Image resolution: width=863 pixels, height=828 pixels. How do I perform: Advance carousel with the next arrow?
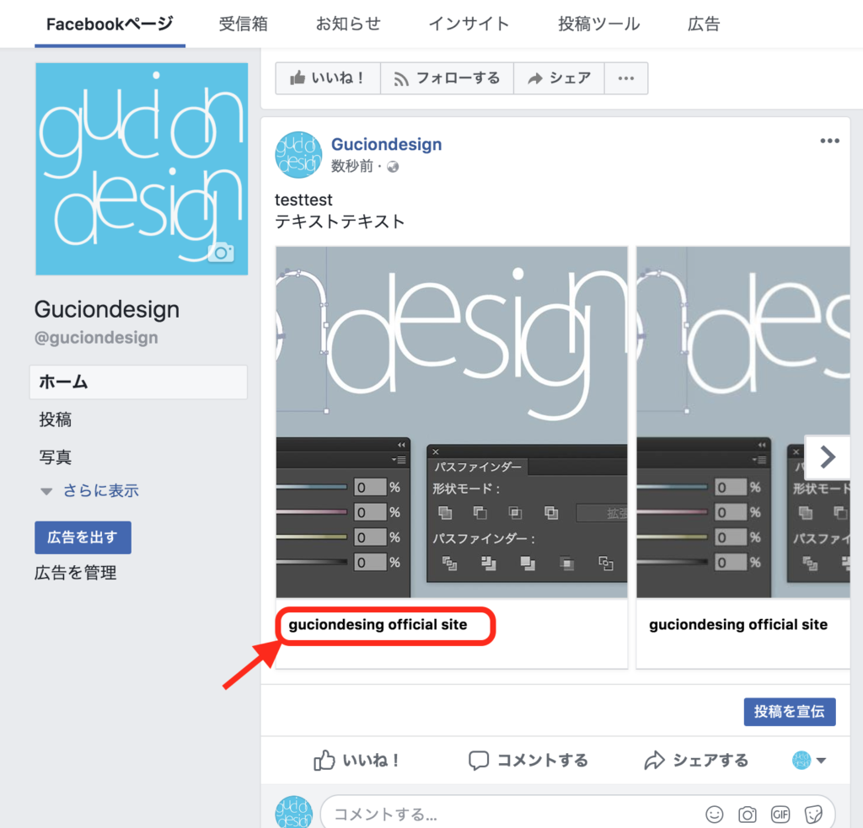pos(827,457)
